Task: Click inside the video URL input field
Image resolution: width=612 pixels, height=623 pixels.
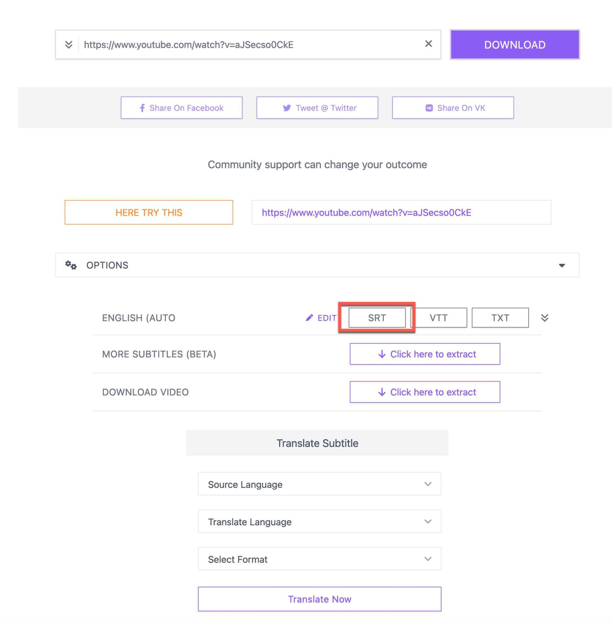Action: (x=225, y=44)
